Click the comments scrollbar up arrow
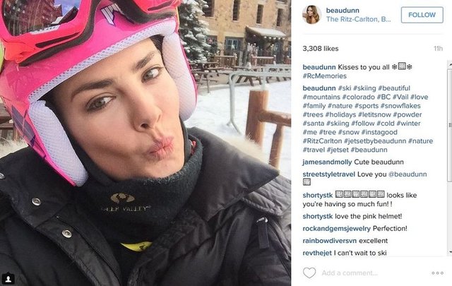This screenshot has width=452, height=286. pos(450,64)
